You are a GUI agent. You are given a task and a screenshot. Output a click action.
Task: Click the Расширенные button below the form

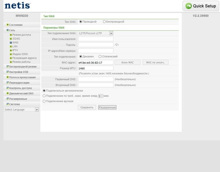tap(107, 108)
